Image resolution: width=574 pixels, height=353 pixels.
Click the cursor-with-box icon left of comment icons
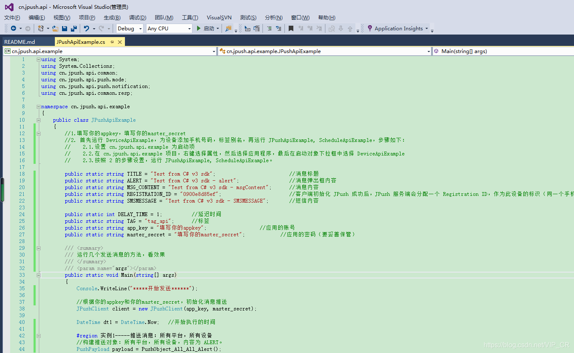click(x=247, y=28)
